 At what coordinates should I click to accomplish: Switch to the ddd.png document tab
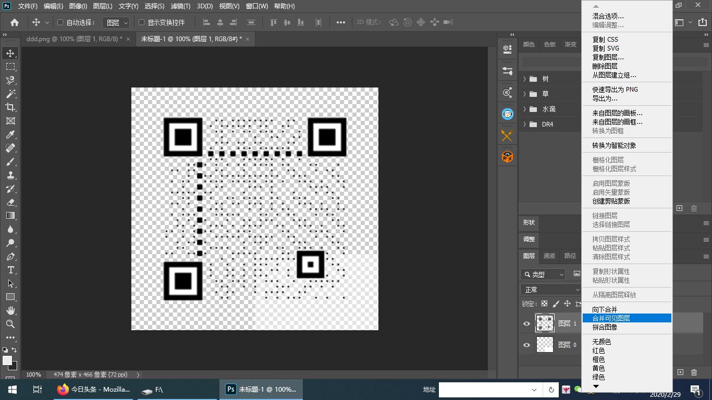tap(73, 39)
